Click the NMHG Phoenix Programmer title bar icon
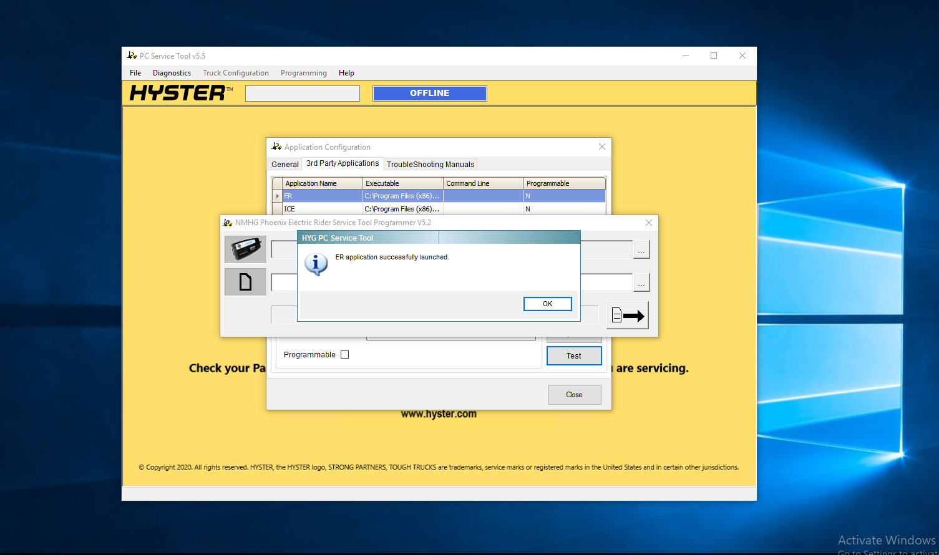This screenshot has height=555, width=939. tap(228, 223)
